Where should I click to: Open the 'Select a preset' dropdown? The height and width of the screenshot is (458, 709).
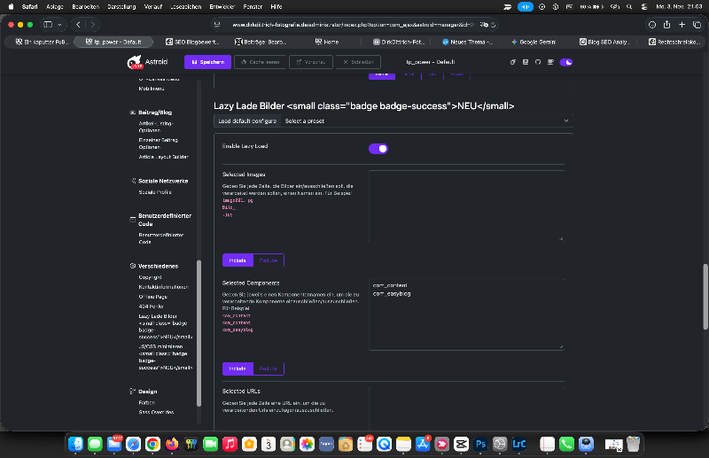click(x=425, y=120)
